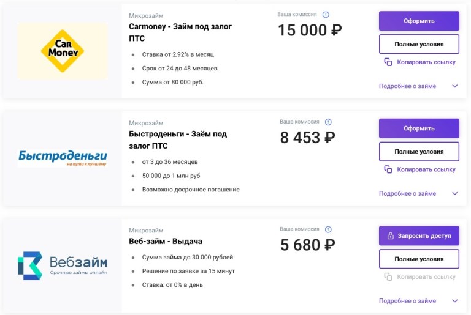The height and width of the screenshot is (315, 471).
Task: Click info icon beside Веб-займ commission
Action: 328,229
